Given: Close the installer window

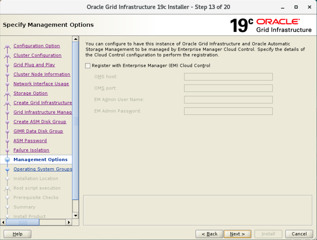Looking at the screenshot, I should click(309, 7).
